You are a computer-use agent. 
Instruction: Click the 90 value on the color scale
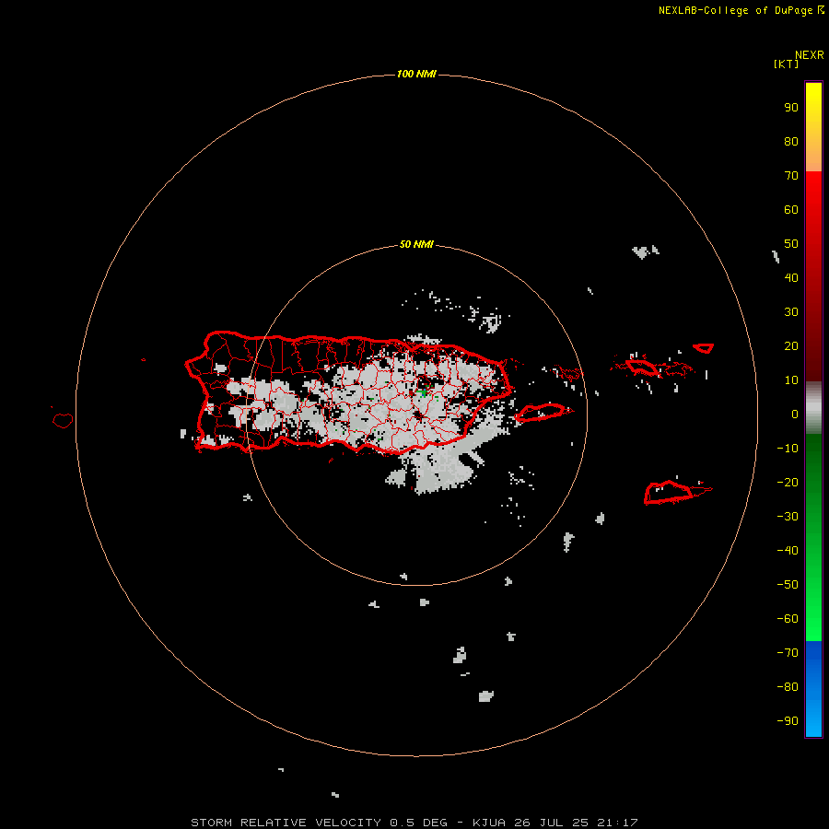[791, 108]
